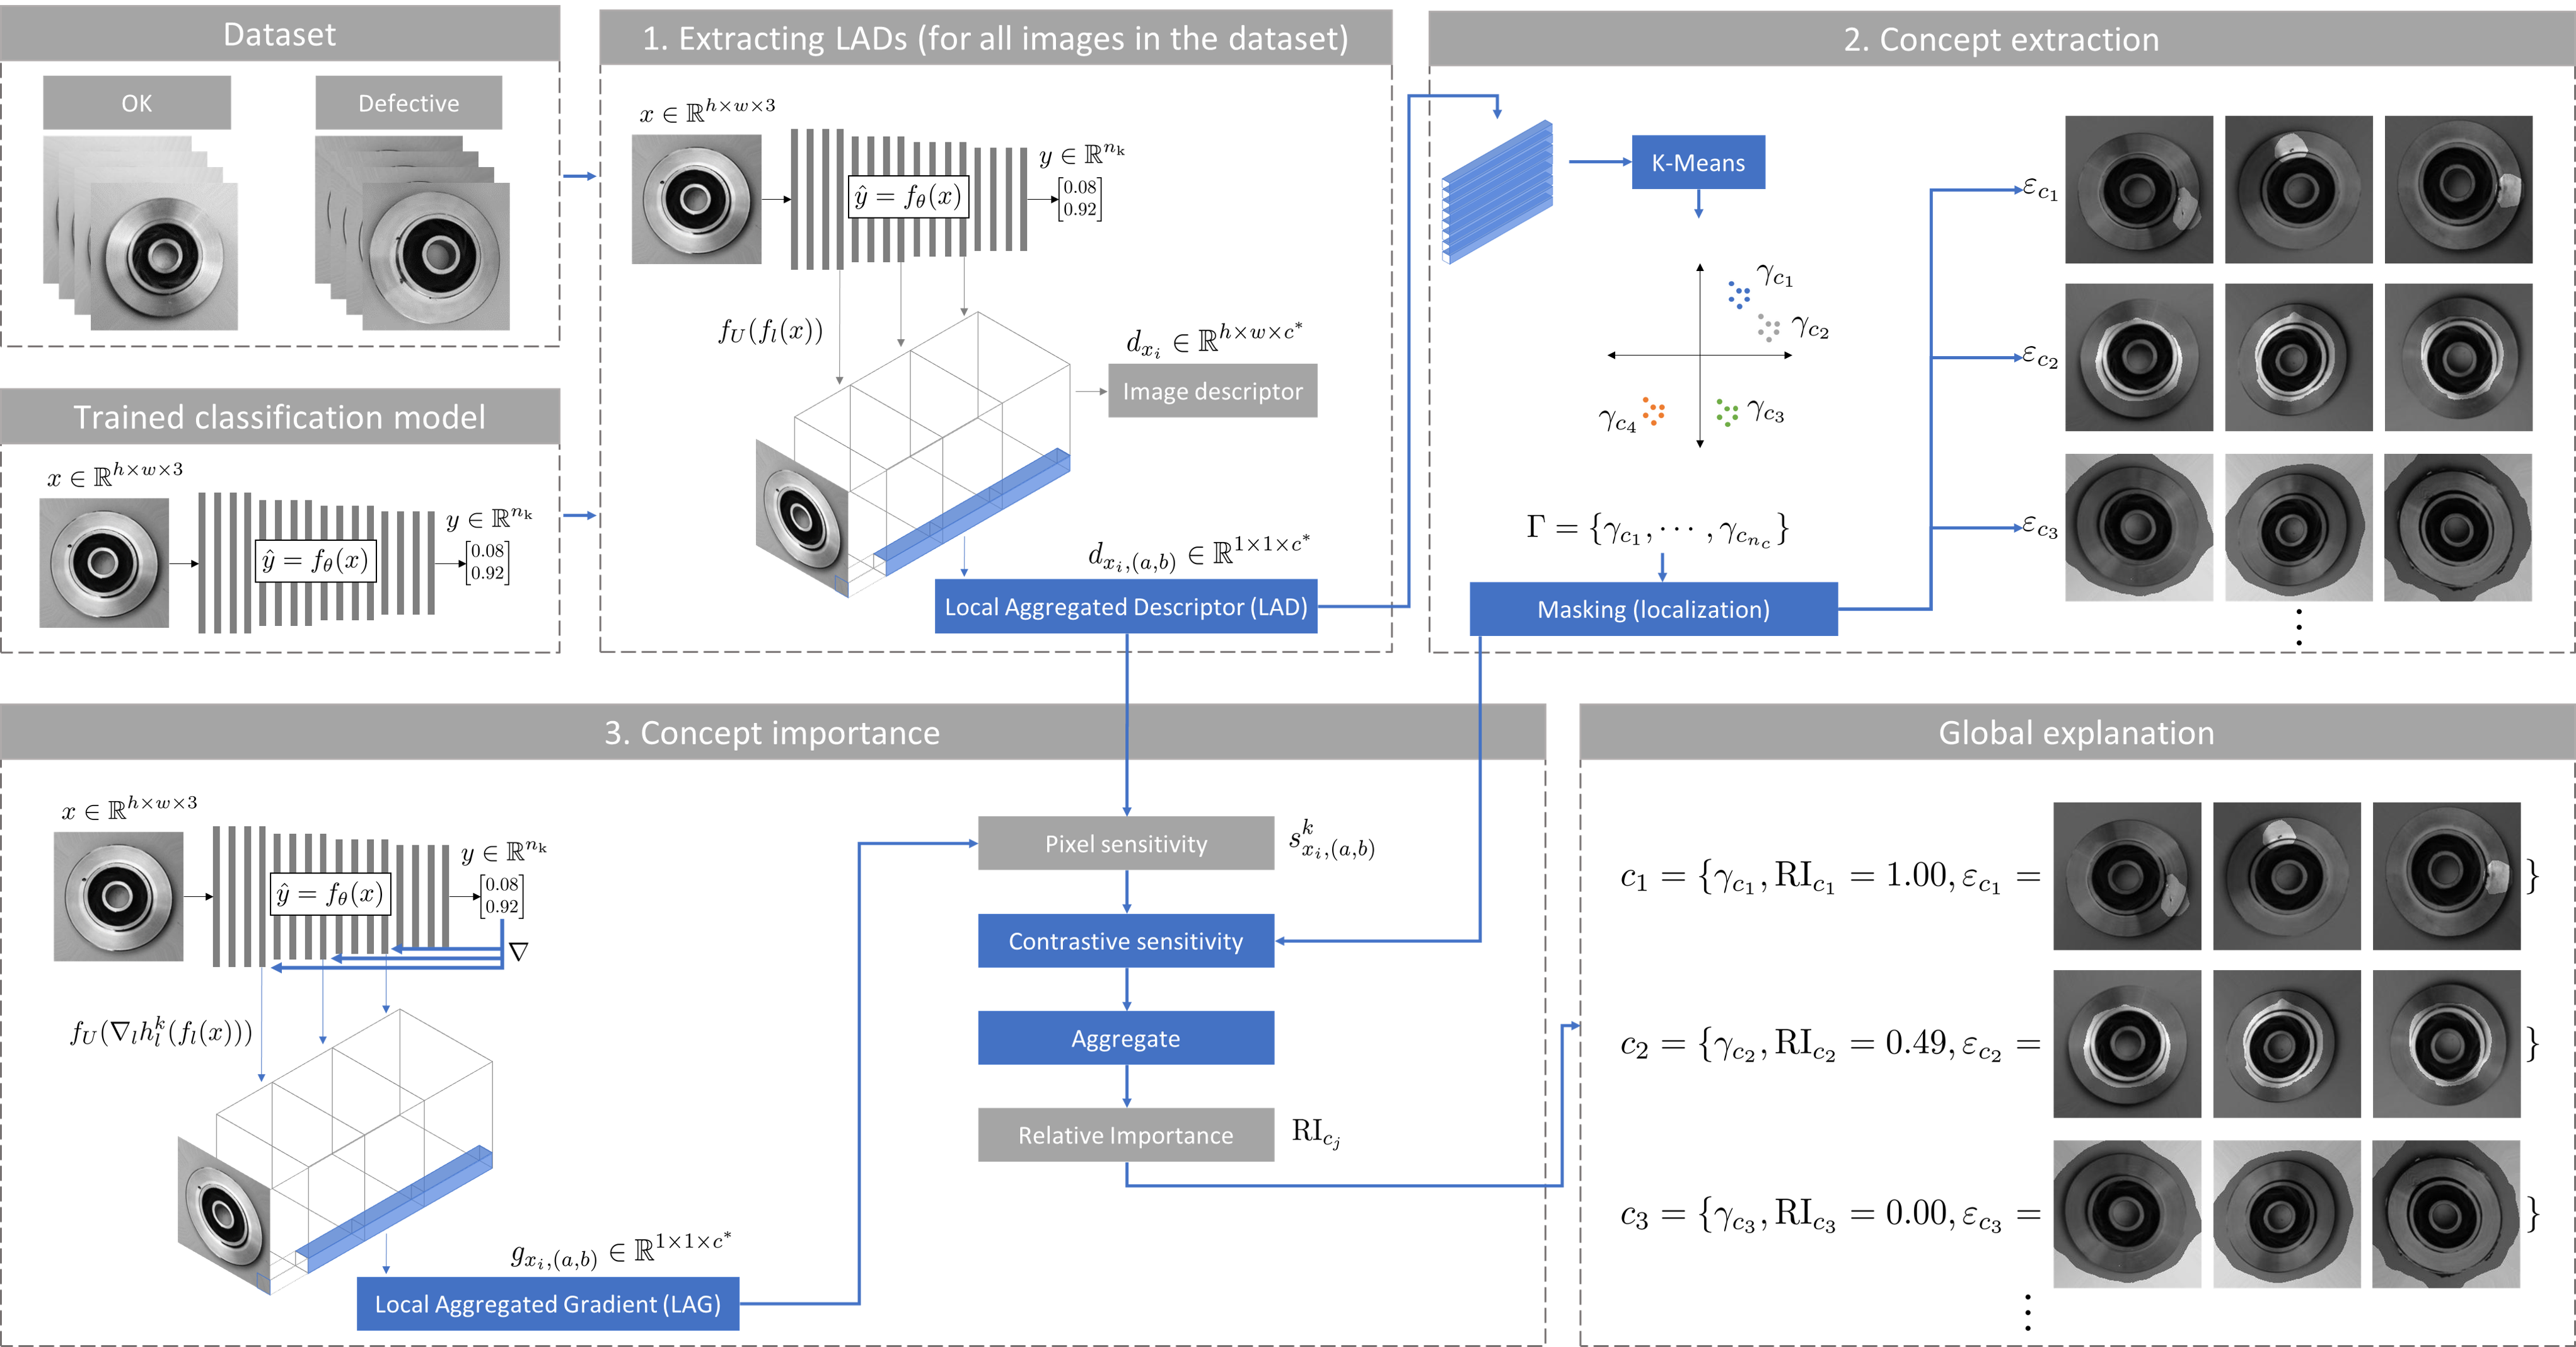Screen dimensions: 2576x1347
Task: Click the Dataset section header
Action: click(x=279, y=34)
